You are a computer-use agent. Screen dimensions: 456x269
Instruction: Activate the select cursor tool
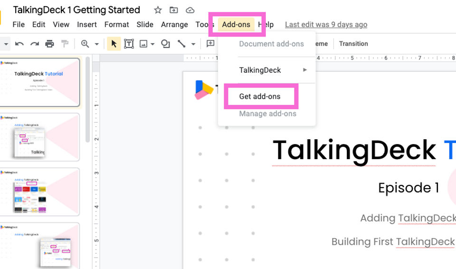114,44
